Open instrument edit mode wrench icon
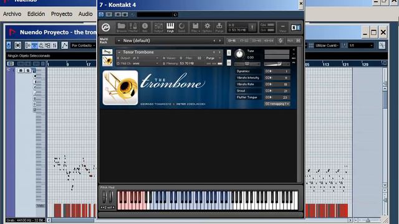The image size is (399, 224). pyautogui.click(x=107, y=52)
